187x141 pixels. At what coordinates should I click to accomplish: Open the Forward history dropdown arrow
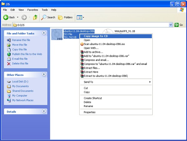tap(30, 17)
